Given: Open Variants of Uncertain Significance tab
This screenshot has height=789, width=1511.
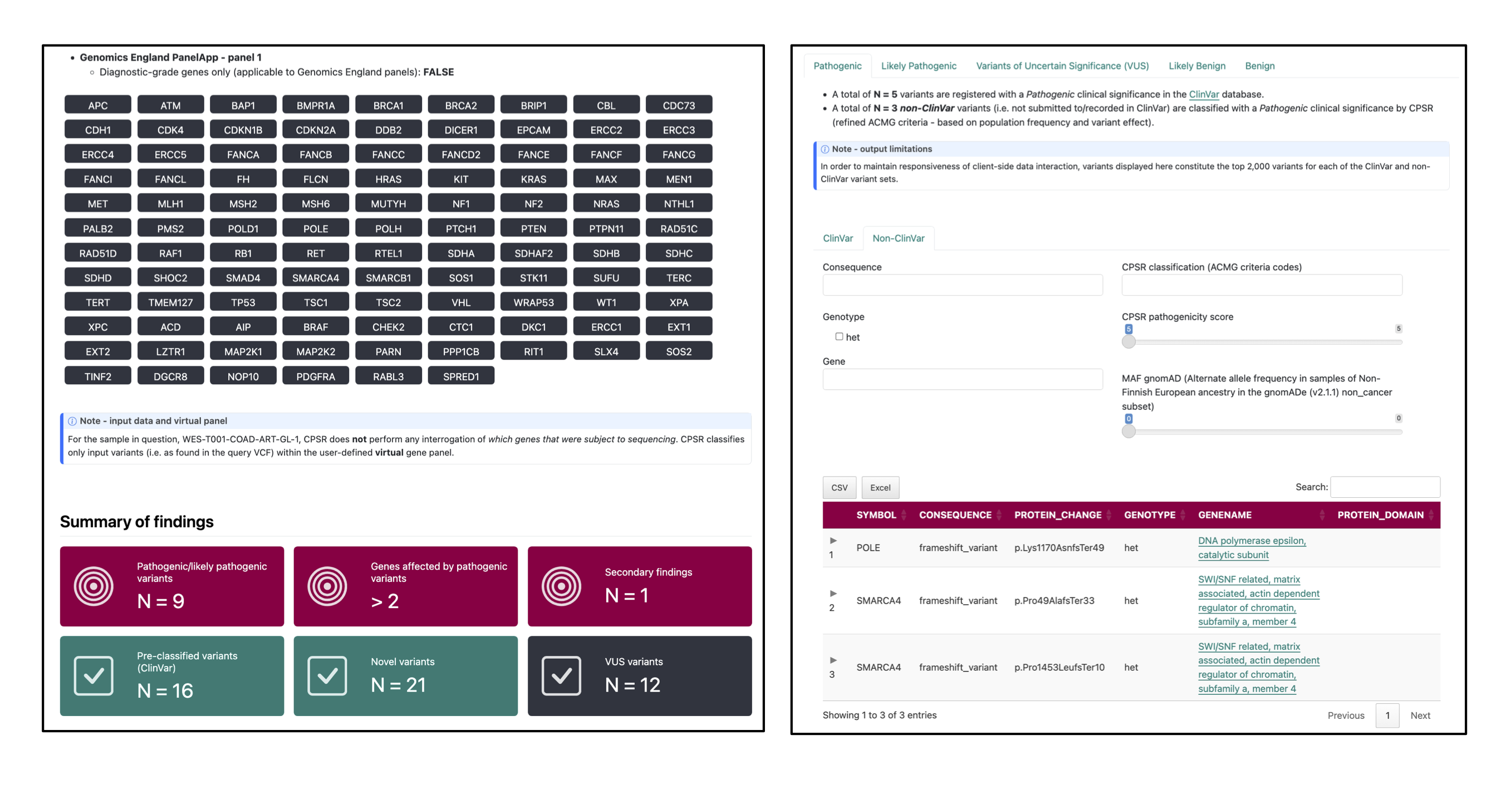Looking at the screenshot, I should pyautogui.click(x=1062, y=66).
